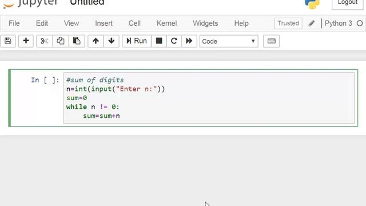366x206 pixels.
Task: Open the File menu
Action: [x=14, y=23]
